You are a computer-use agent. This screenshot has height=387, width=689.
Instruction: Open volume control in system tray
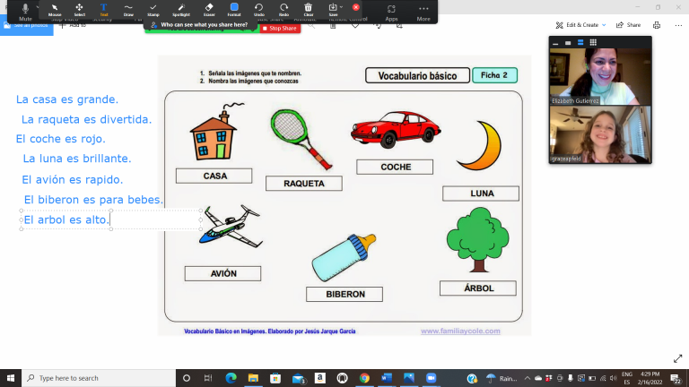coord(614,378)
